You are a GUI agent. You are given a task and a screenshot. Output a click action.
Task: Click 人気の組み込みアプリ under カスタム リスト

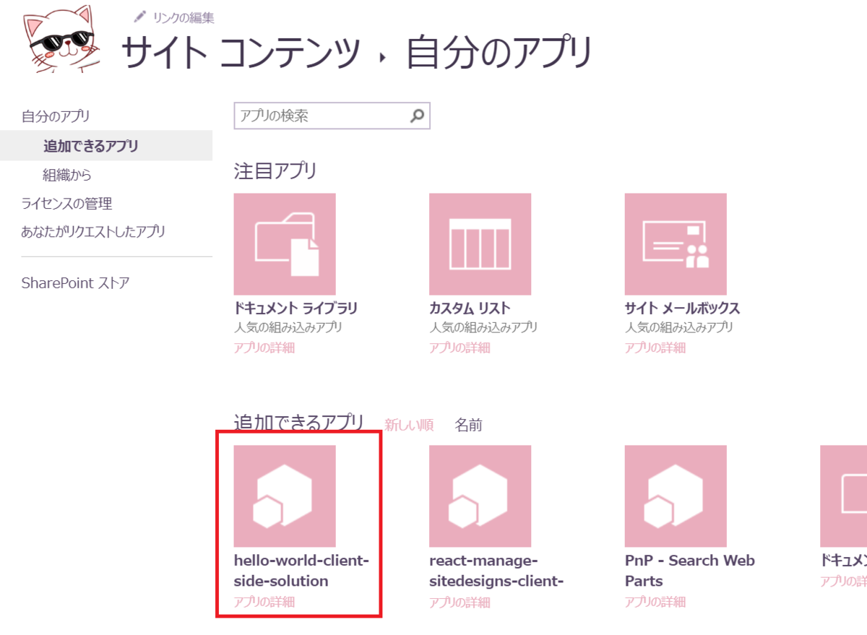click(483, 327)
